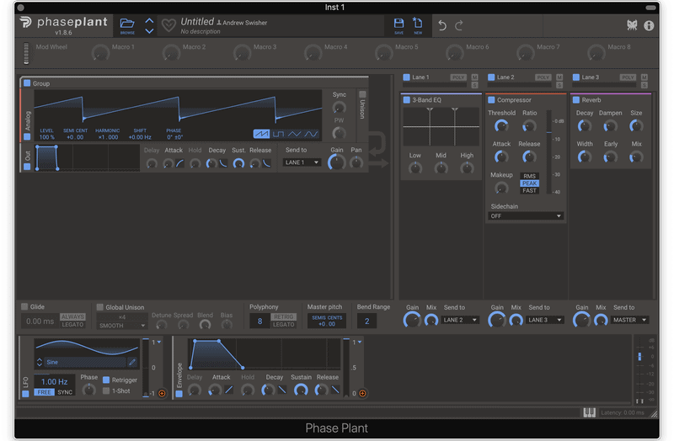Select FAST compressor detection mode
The image size is (674, 441).
tap(530, 191)
